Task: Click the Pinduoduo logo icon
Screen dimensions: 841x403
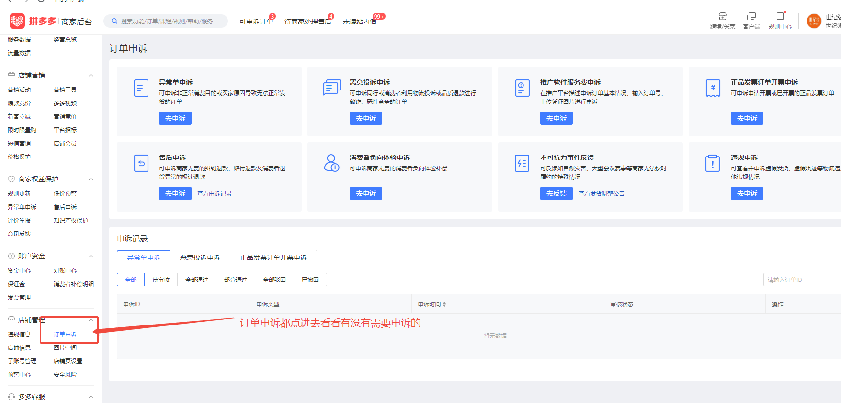Action: 17,21
